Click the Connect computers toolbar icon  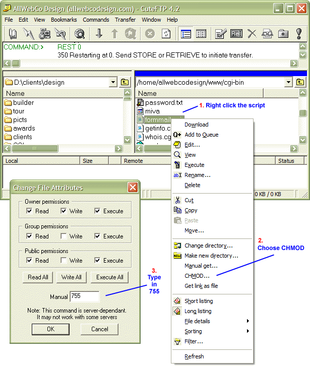[x=44, y=34]
